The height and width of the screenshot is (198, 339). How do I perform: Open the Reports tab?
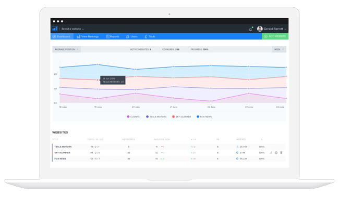point(113,36)
